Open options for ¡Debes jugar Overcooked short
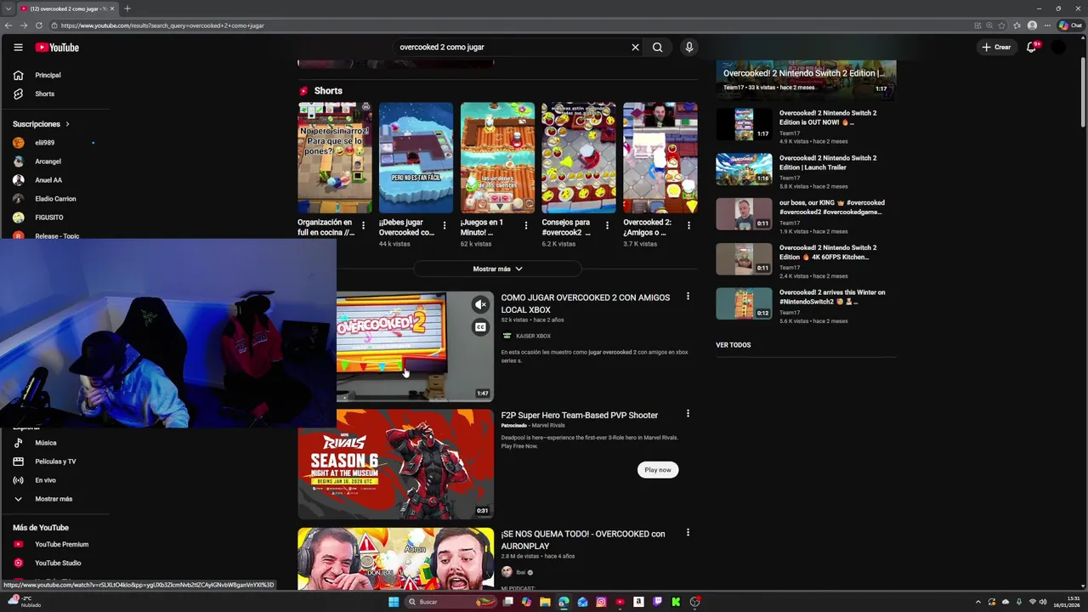The height and width of the screenshot is (612, 1088). pos(445,225)
